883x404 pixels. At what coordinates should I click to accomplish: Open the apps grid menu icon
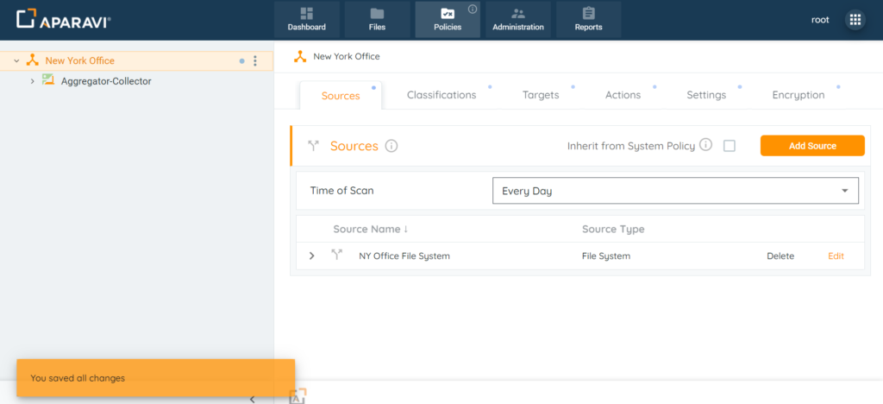pyautogui.click(x=855, y=20)
